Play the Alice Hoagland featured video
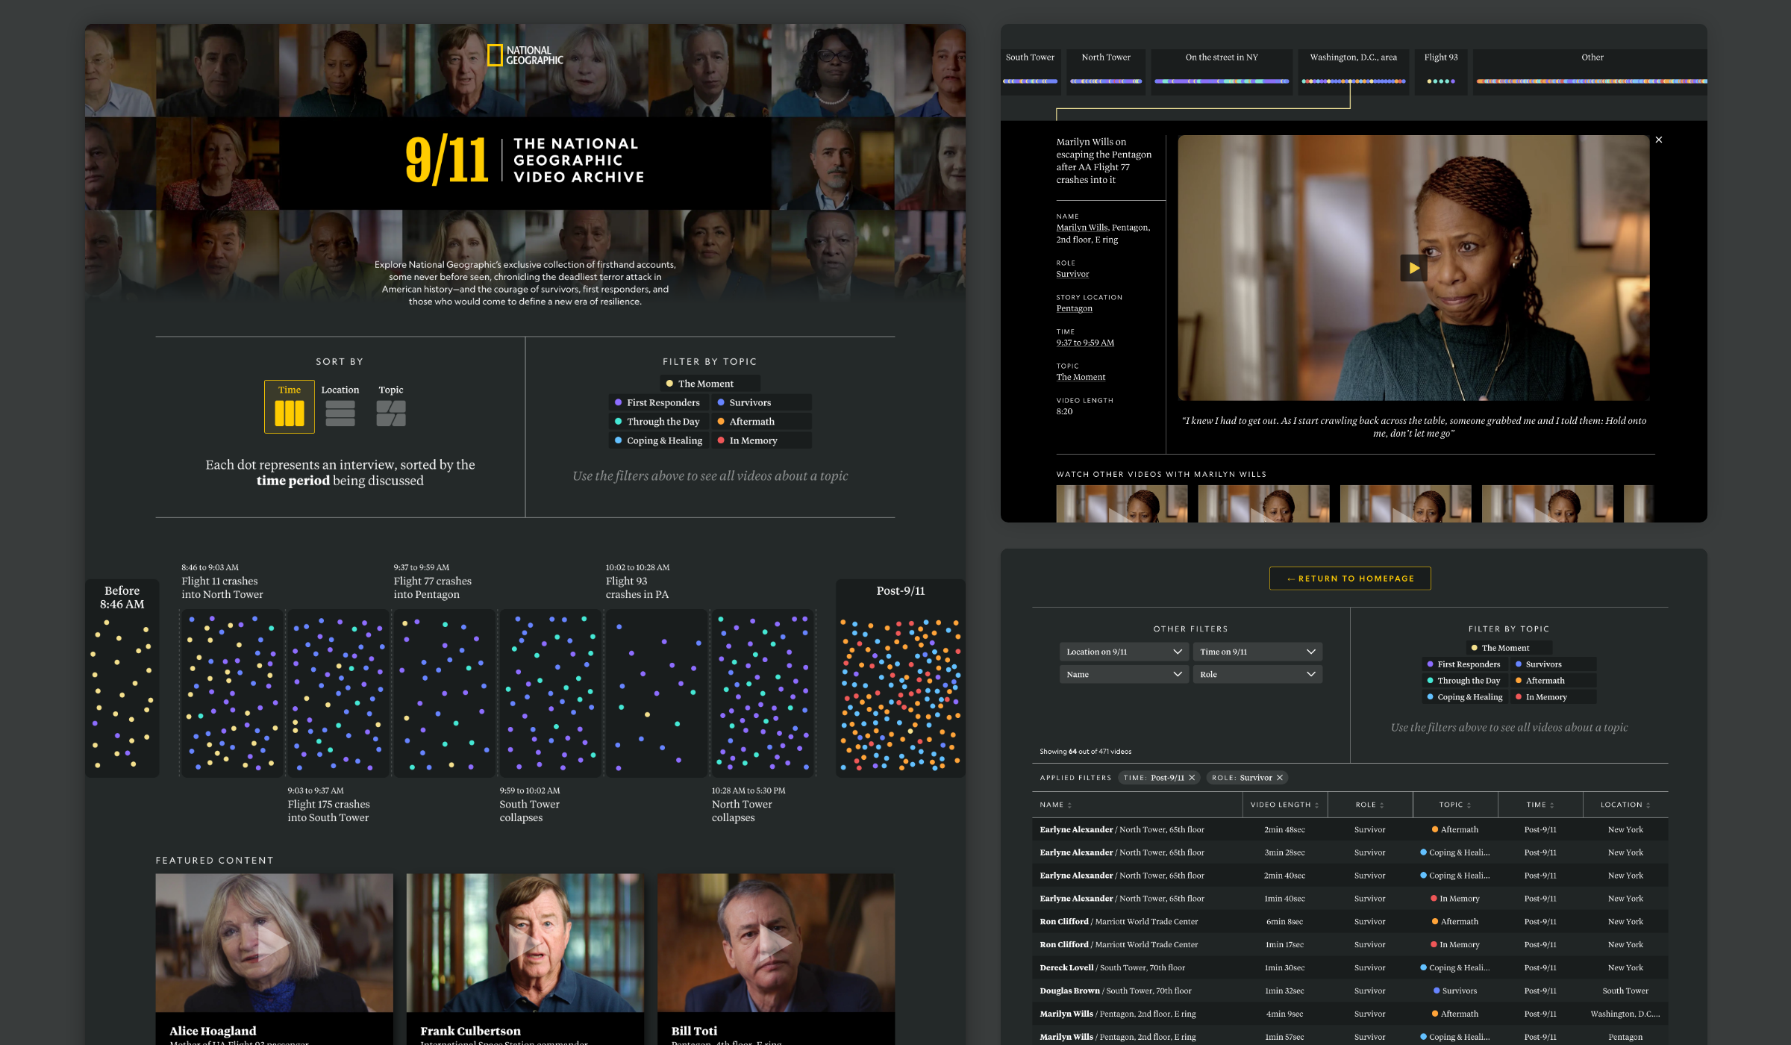 click(274, 944)
